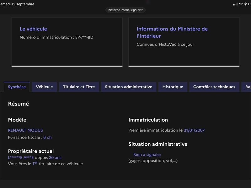Click the Rien à signaler status

click(x=147, y=154)
